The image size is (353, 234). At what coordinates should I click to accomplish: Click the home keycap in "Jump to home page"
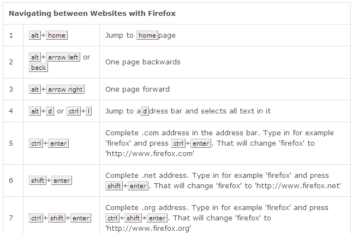click(x=147, y=35)
